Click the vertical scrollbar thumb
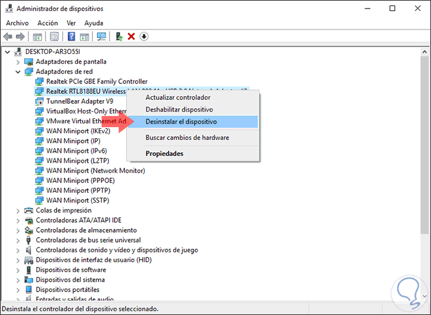The image size is (431, 315). (424, 146)
